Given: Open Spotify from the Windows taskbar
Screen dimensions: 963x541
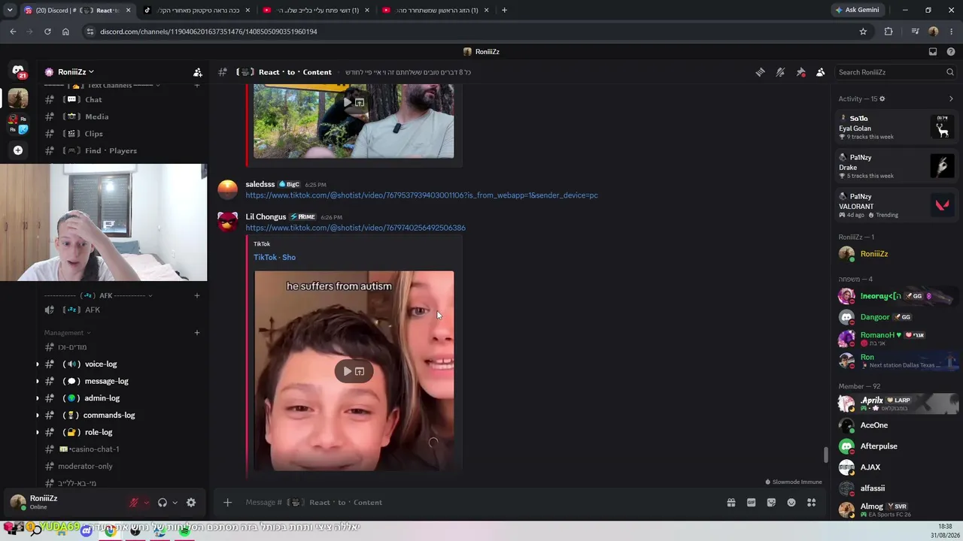Looking at the screenshot, I should point(184,531).
